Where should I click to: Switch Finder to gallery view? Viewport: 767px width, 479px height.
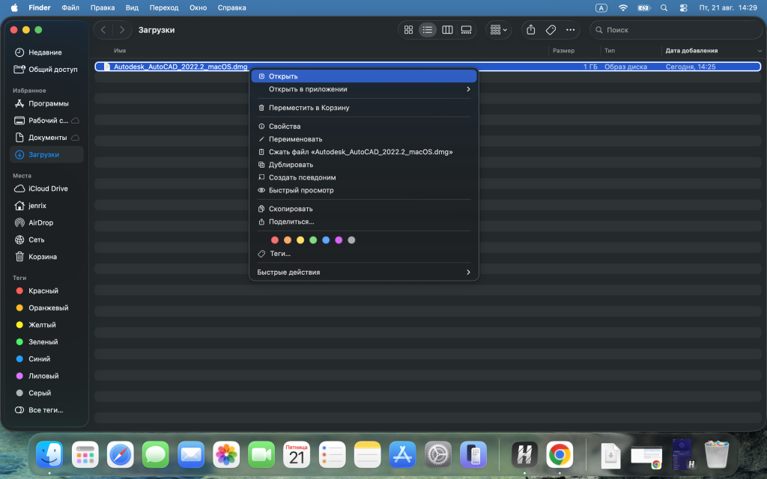click(466, 30)
